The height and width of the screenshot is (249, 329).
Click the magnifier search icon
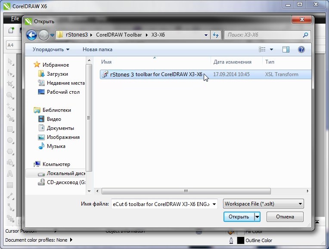point(305,35)
